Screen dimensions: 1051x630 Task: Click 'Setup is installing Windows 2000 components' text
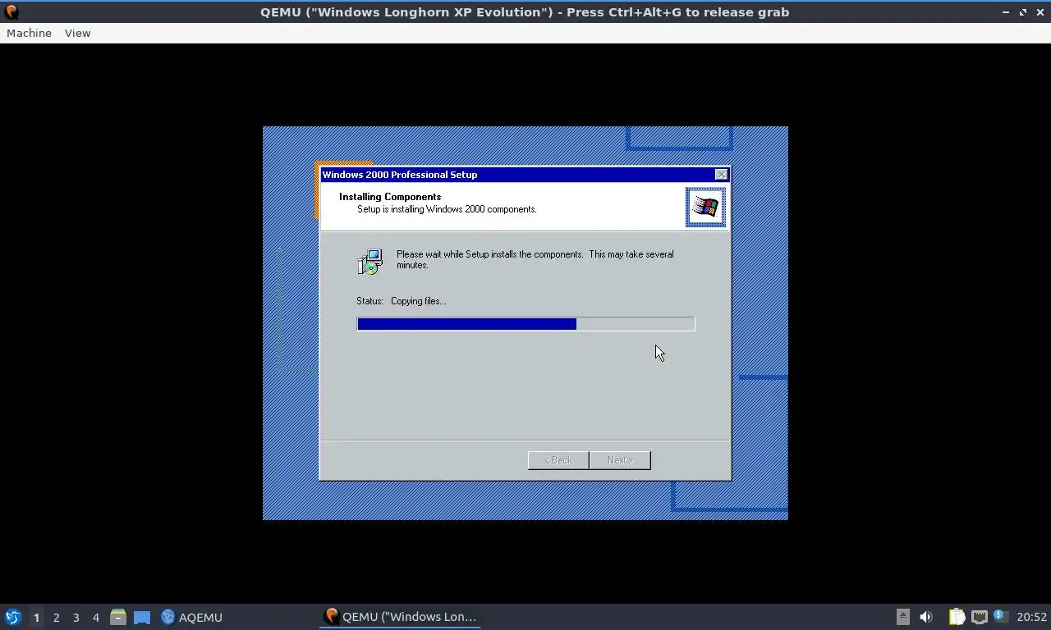(447, 209)
